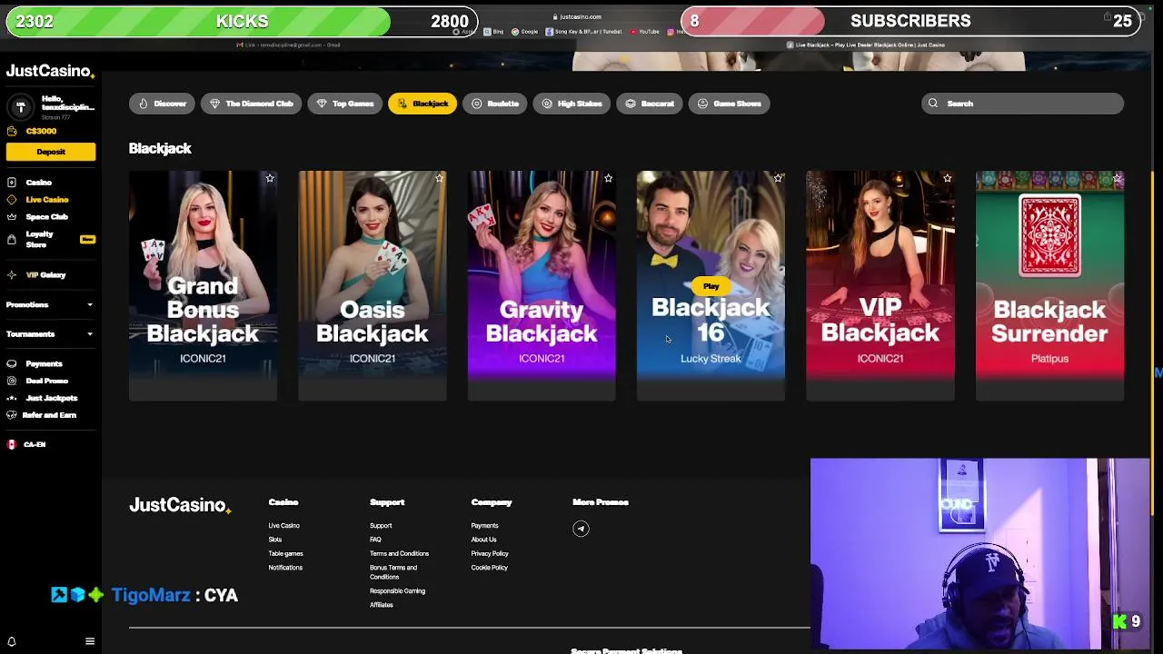The width and height of the screenshot is (1163, 654).
Task: Open the Cookie Policy footer link
Action: point(490,568)
